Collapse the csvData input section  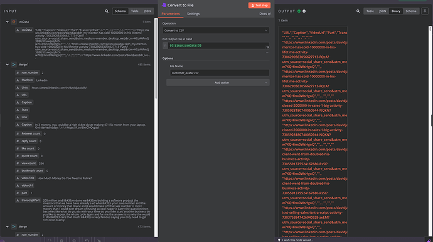(8, 21)
